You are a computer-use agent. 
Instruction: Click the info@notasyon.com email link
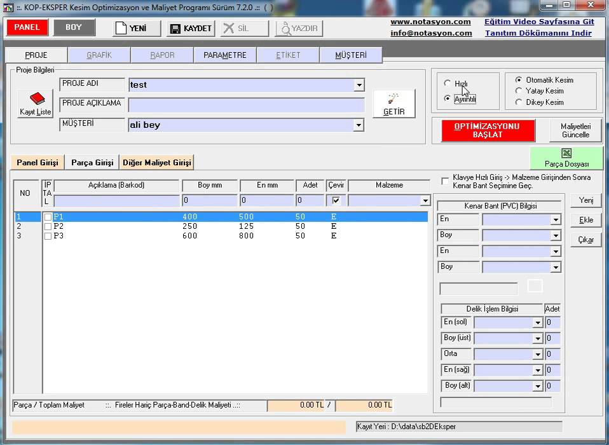click(x=431, y=34)
